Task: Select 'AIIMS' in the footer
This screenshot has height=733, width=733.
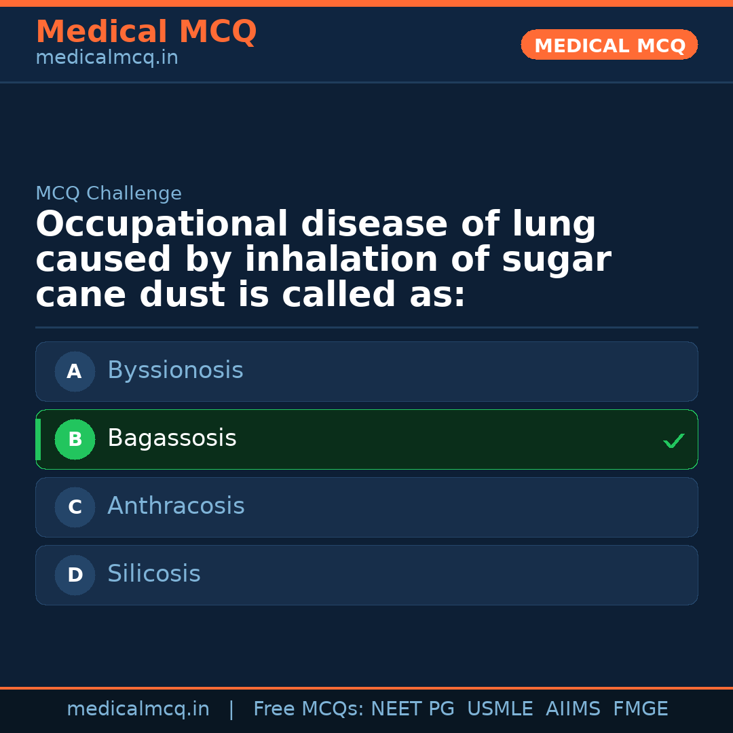Action: click(x=573, y=709)
